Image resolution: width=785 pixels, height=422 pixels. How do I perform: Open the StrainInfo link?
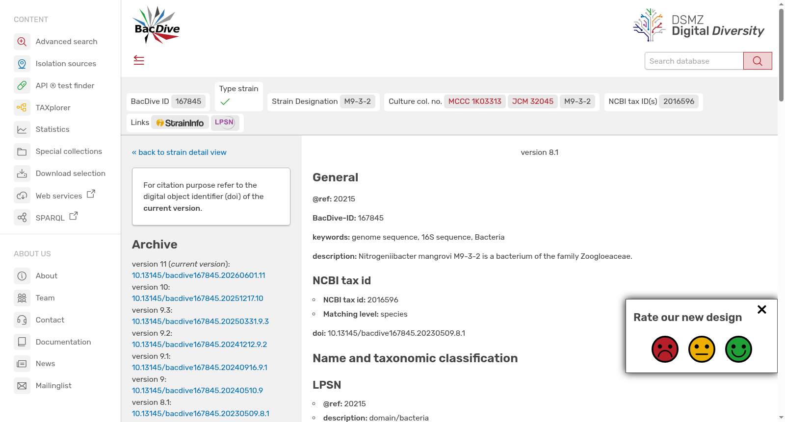(x=180, y=123)
